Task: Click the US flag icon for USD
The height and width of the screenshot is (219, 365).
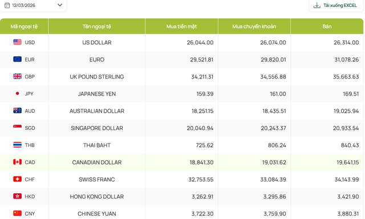Action: pyautogui.click(x=17, y=42)
